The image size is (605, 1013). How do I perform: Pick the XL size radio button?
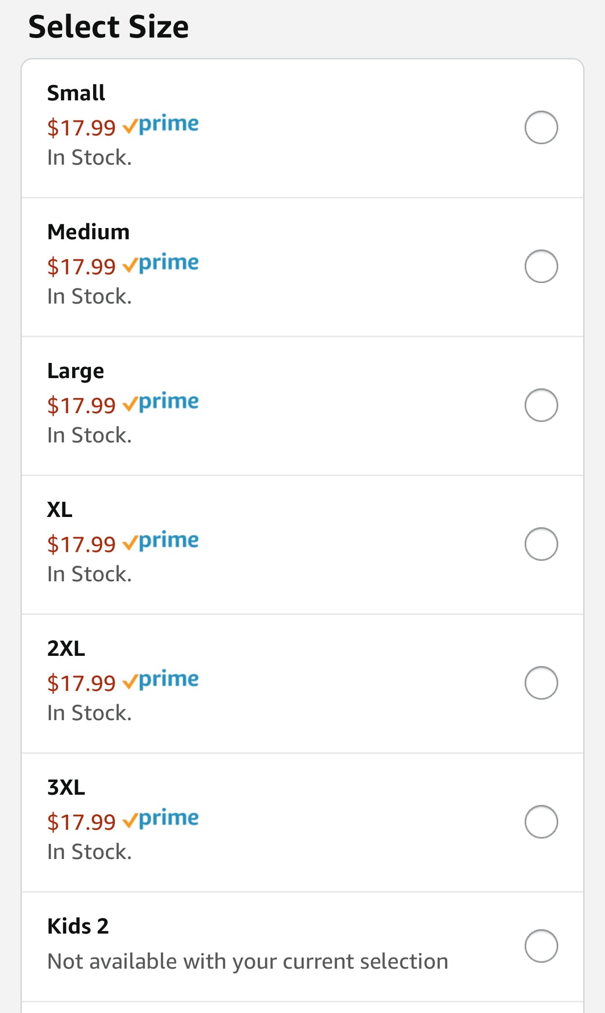point(541,544)
